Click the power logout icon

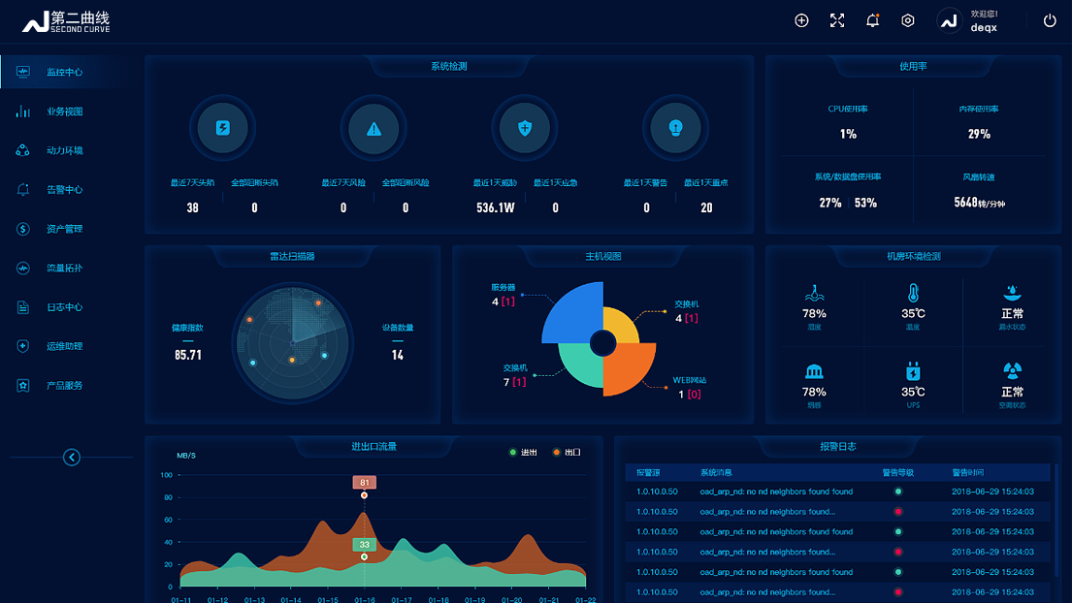tap(1050, 20)
